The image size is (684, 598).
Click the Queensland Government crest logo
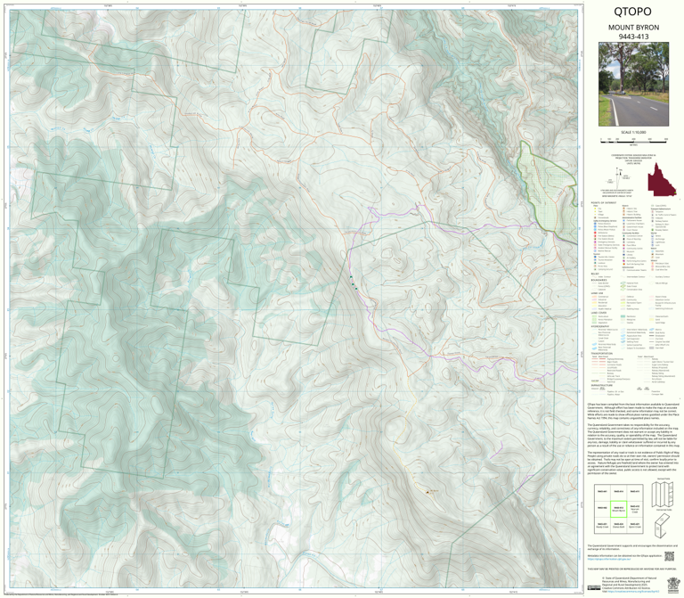[673, 584]
